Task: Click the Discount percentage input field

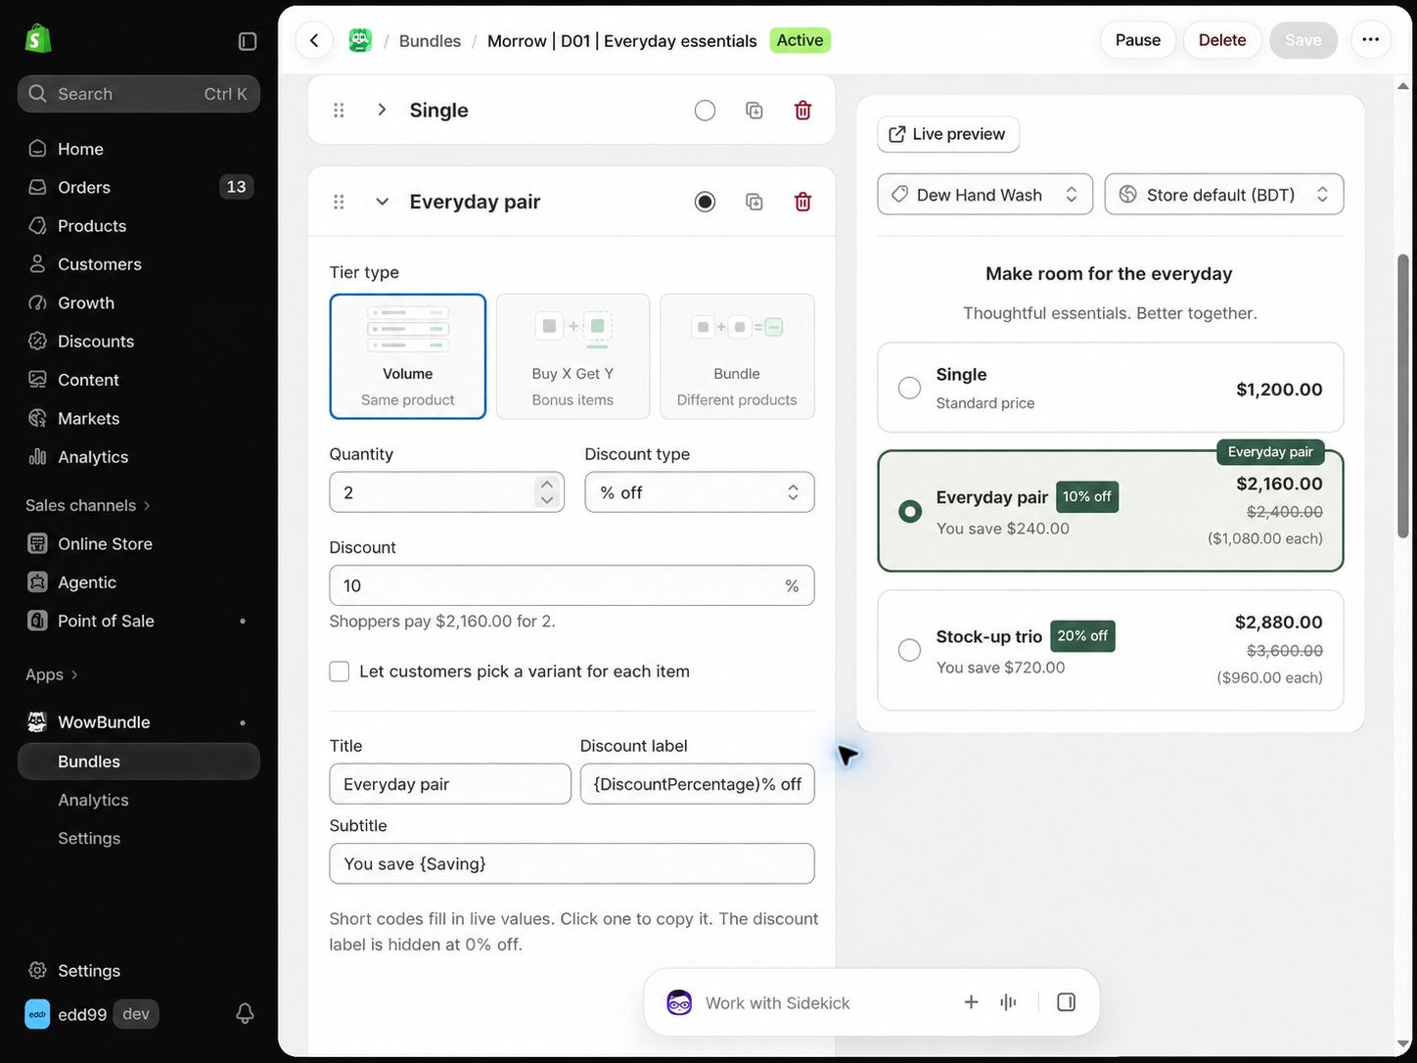Action: pyautogui.click(x=571, y=585)
